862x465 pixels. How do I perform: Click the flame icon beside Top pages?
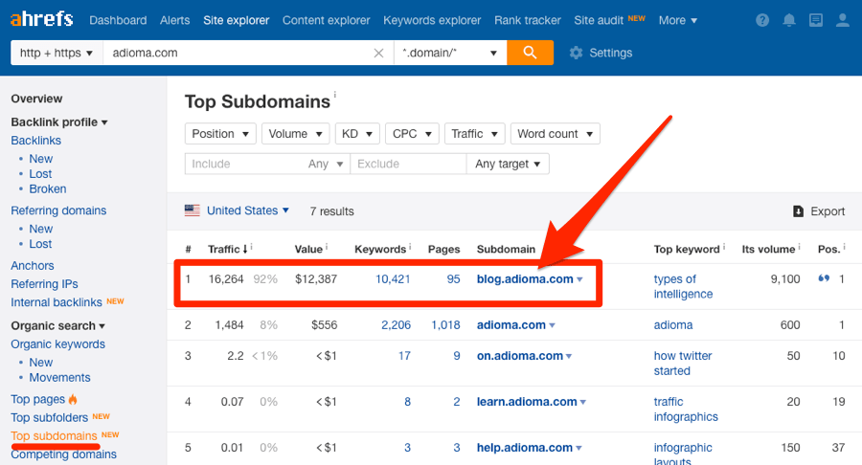pos(73,399)
